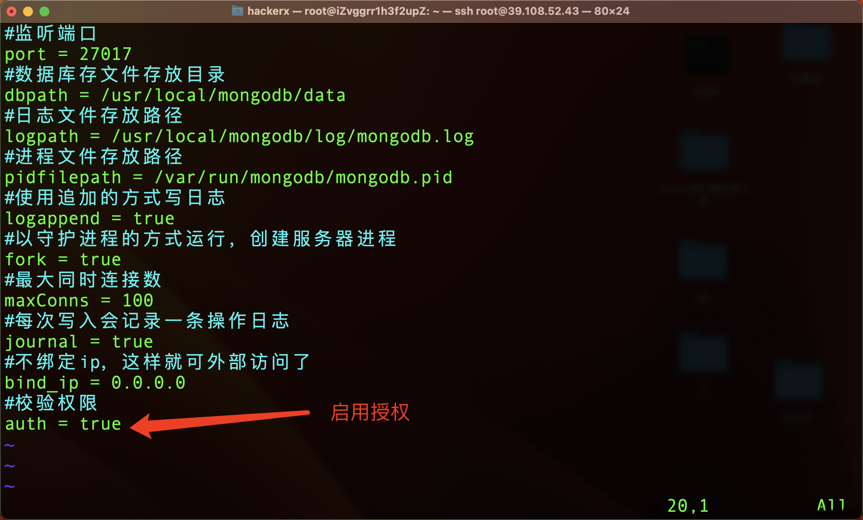Click the folder proxy icon in title bar

coord(238,11)
